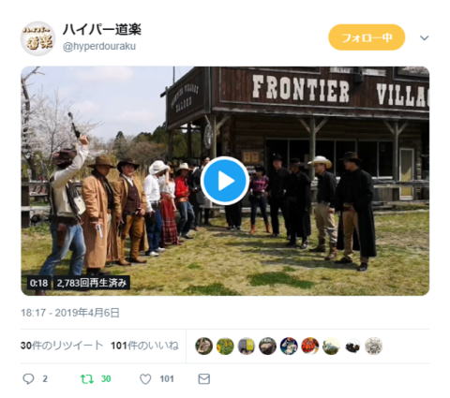Click the 0:18 video duration badge

tap(38, 283)
